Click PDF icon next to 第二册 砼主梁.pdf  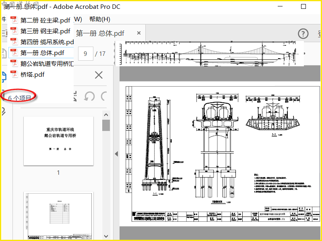pyautogui.click(x=14, y=20)
